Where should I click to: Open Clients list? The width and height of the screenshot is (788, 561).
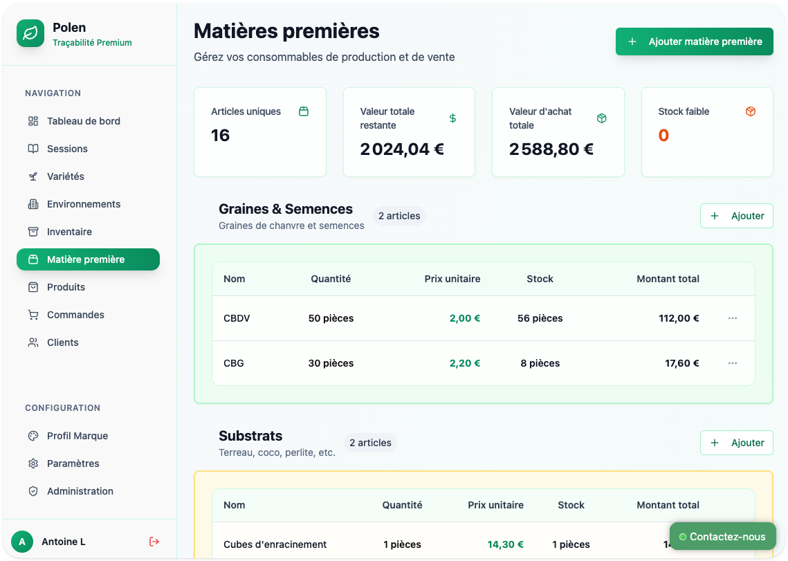click(x=88, y=342)
